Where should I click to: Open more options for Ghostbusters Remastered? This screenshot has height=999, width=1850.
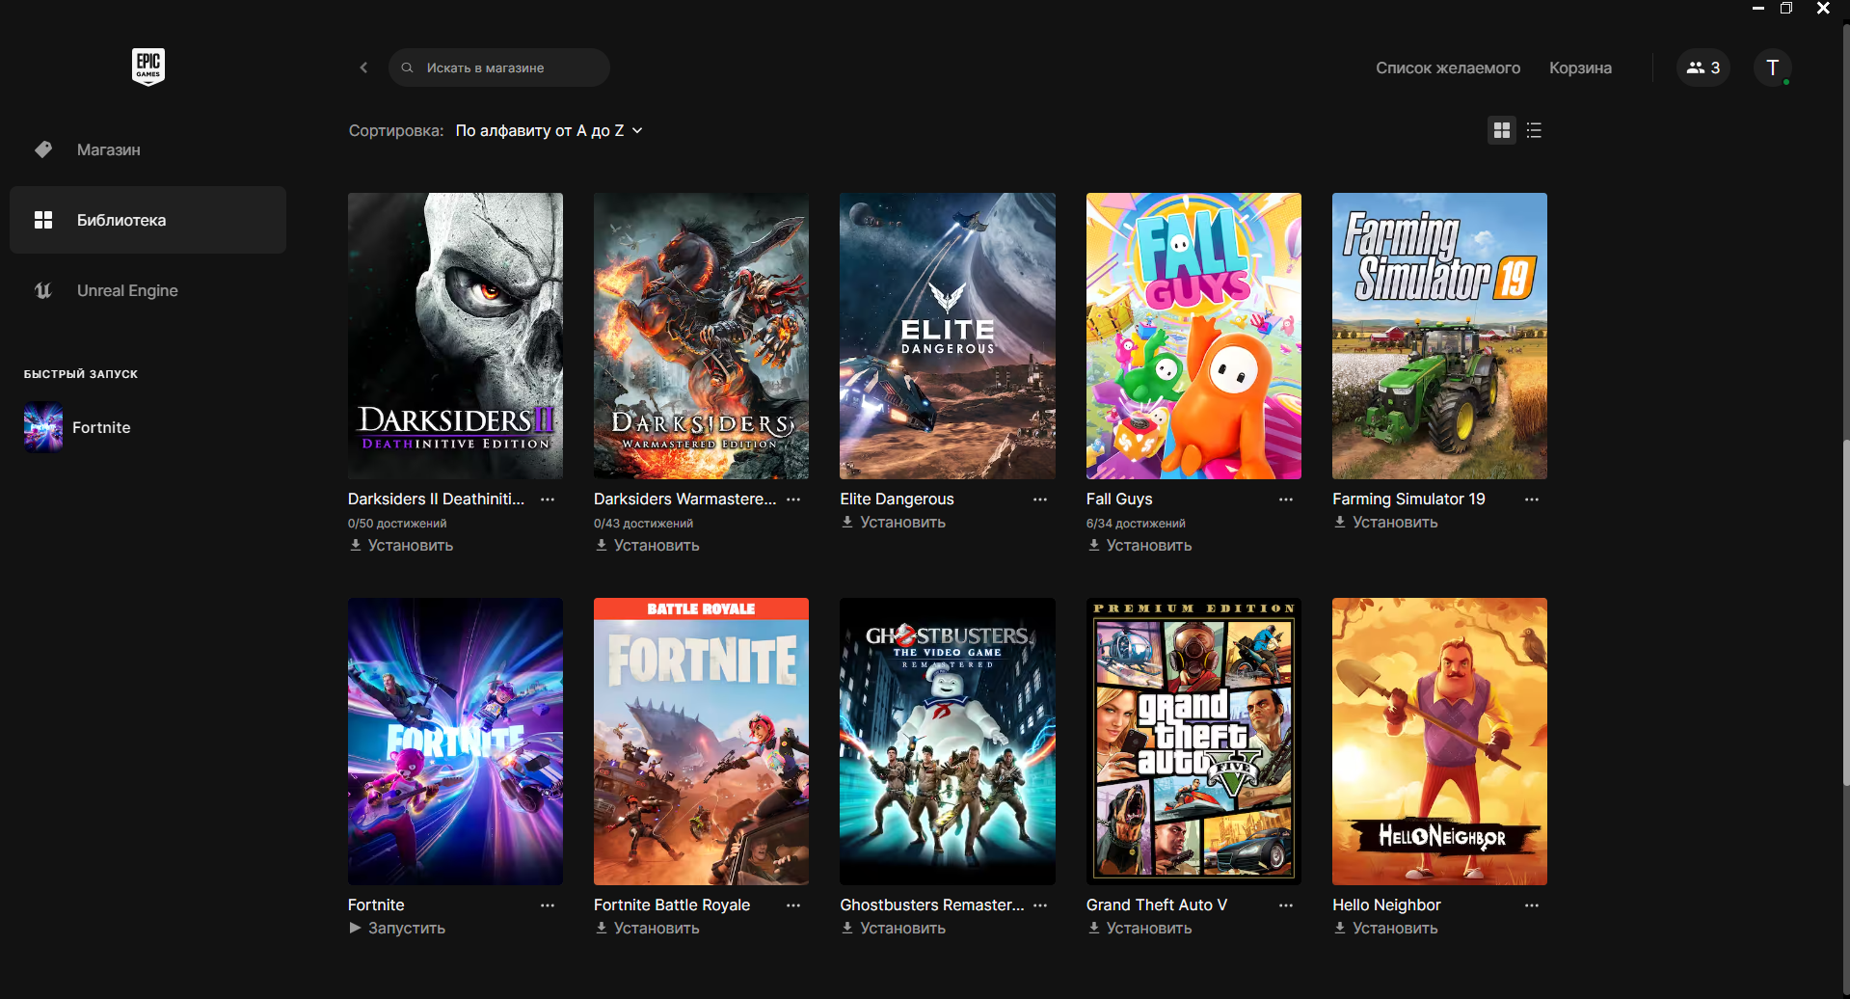(1040, 905)
